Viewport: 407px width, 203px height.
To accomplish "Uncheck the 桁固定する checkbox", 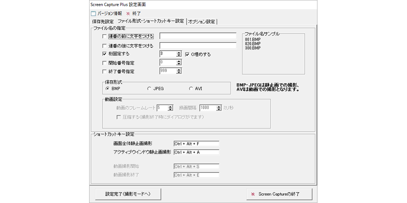I will 104,54.
